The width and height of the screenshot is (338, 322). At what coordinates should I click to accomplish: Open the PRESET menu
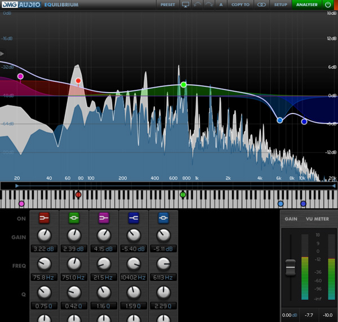click(168, 5)
